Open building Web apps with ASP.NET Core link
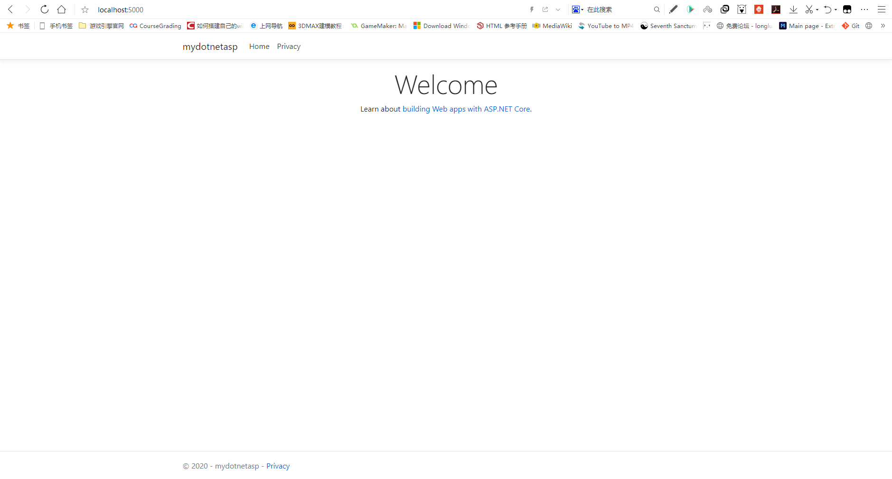This screenshot has height=479, width=892. click(x=466, y=109)
